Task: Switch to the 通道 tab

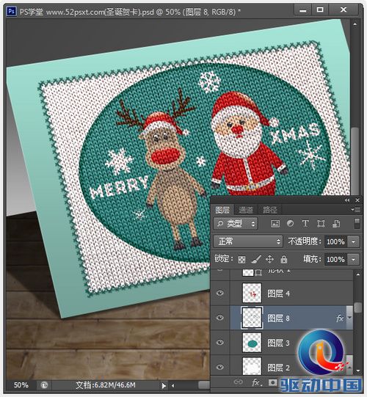Action: click(245, 210)
